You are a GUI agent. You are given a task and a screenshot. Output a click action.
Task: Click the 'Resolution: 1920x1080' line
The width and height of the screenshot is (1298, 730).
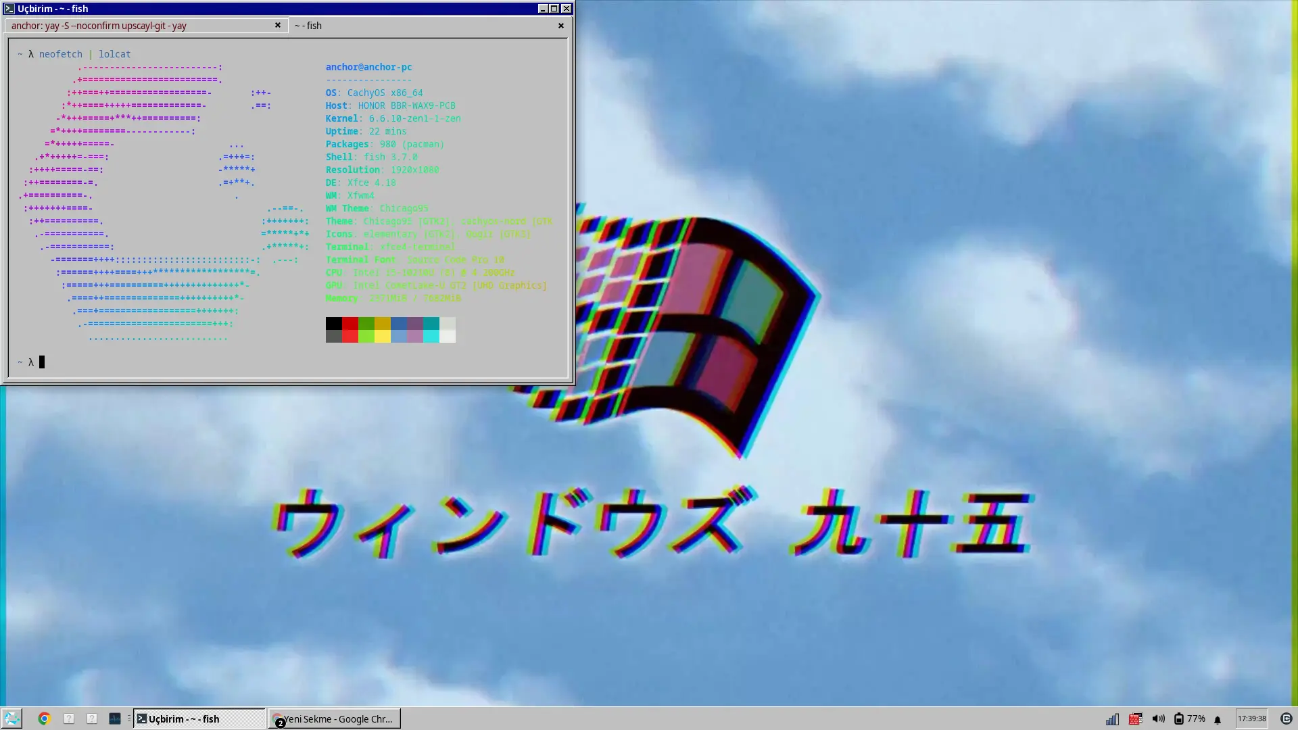pyautogui.click(x=383, y=170)
